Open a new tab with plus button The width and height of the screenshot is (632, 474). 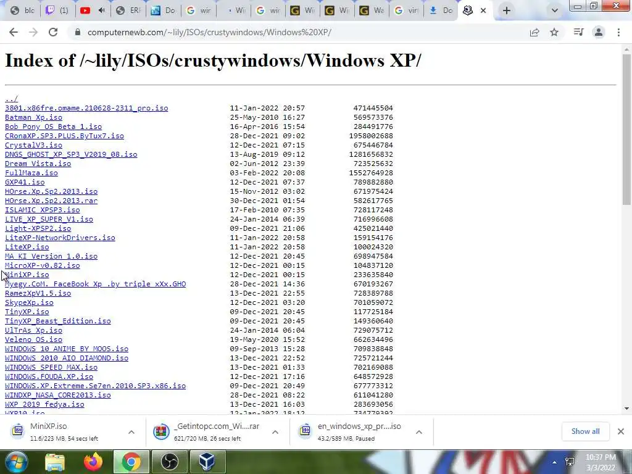point(507,10)
